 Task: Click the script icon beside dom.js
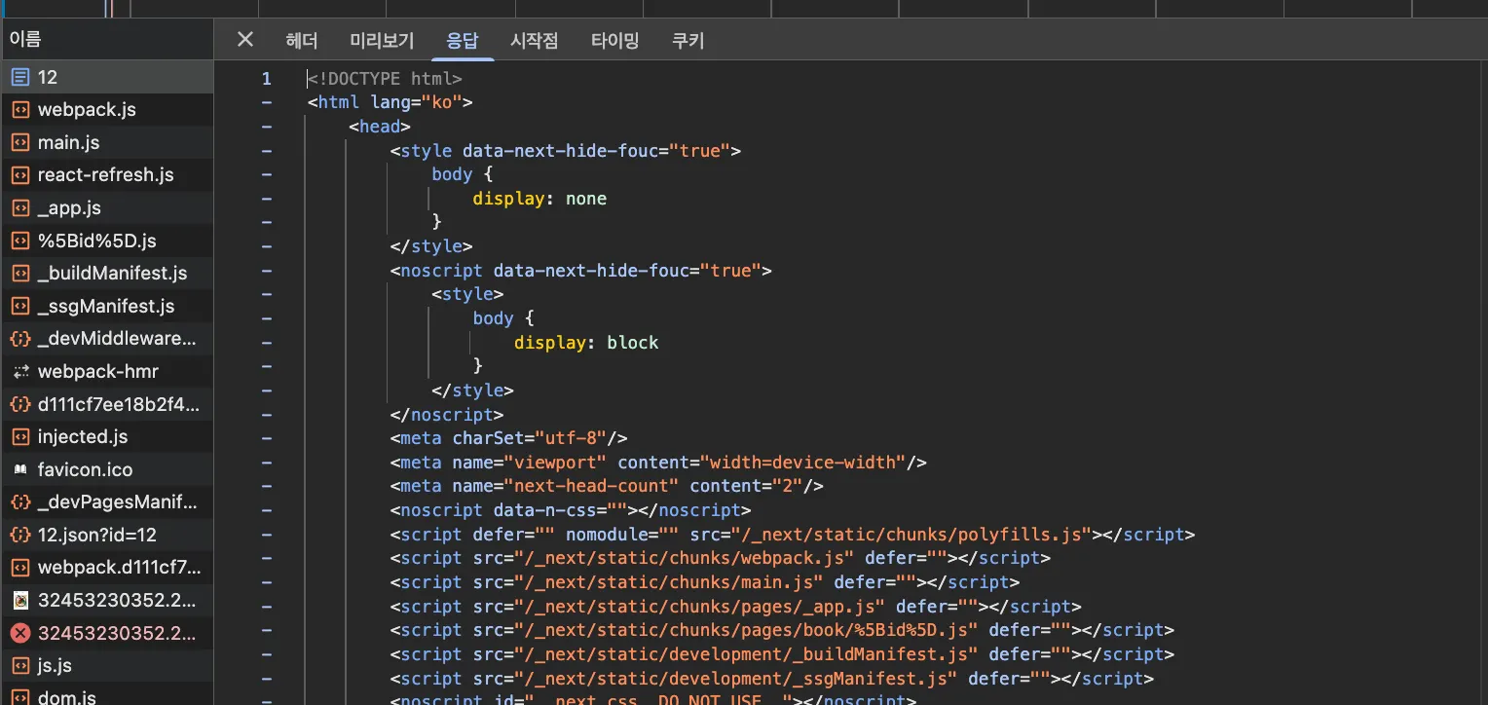coord(19,697)
